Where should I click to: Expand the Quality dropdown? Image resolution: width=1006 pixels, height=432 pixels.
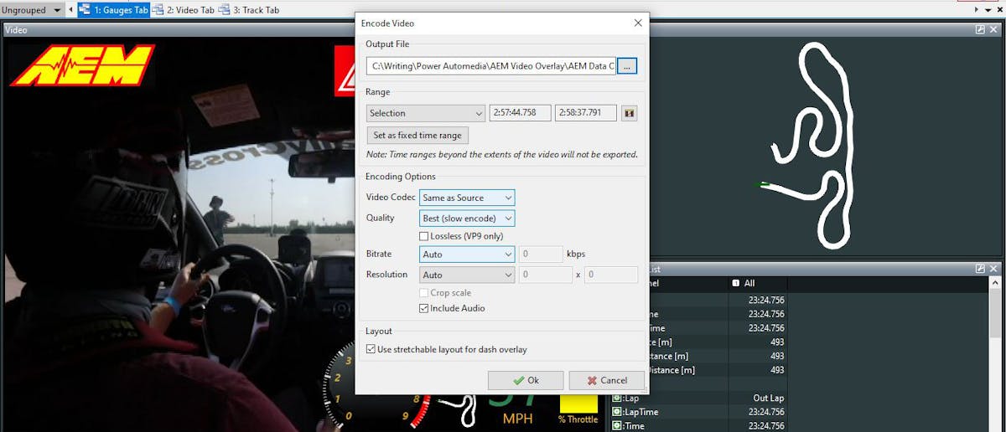click(467, 219)
